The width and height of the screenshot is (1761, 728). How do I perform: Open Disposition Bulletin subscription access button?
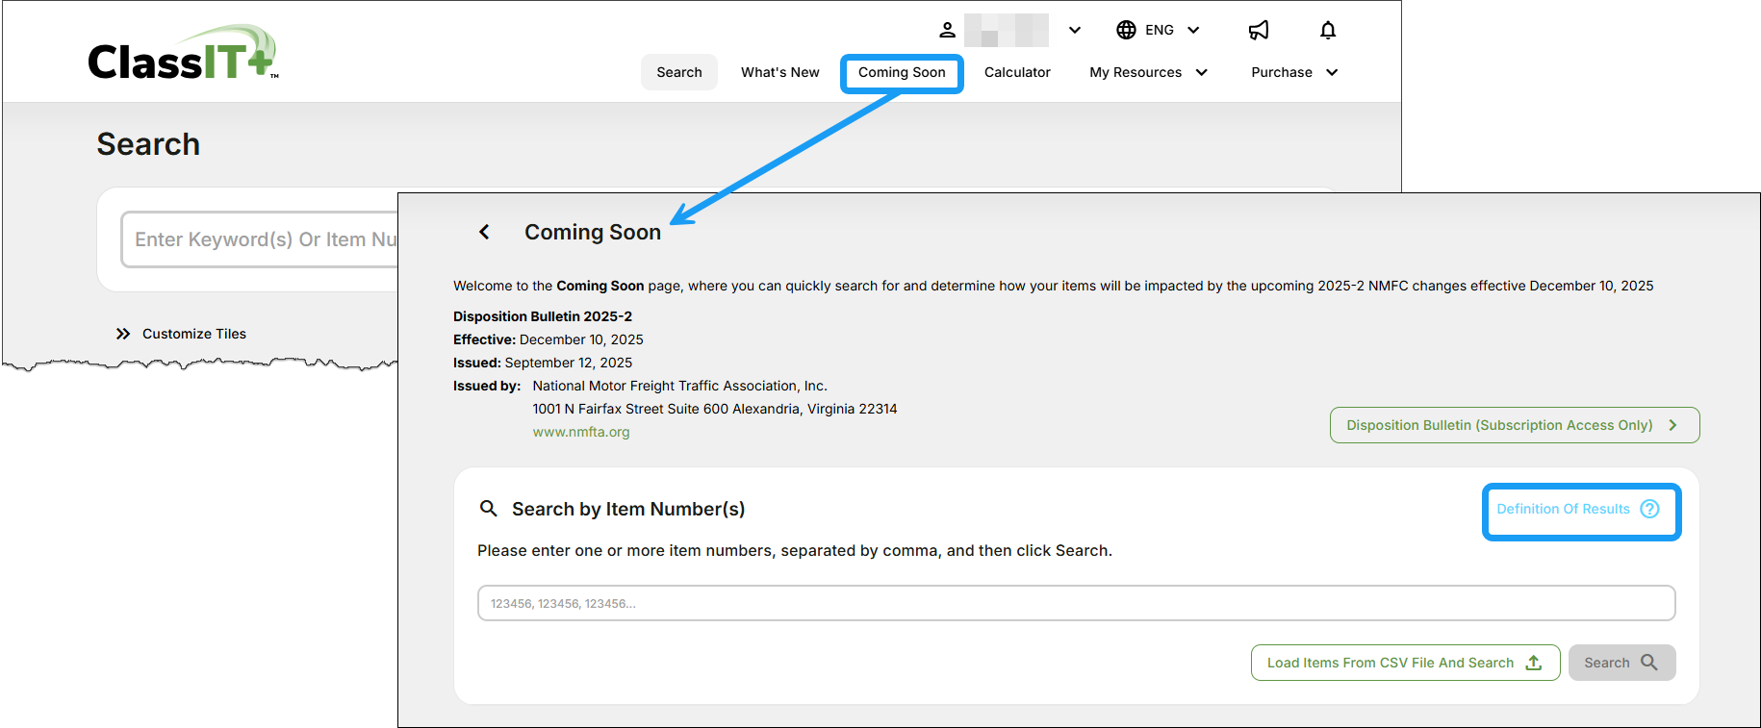tap(1514, 425)
